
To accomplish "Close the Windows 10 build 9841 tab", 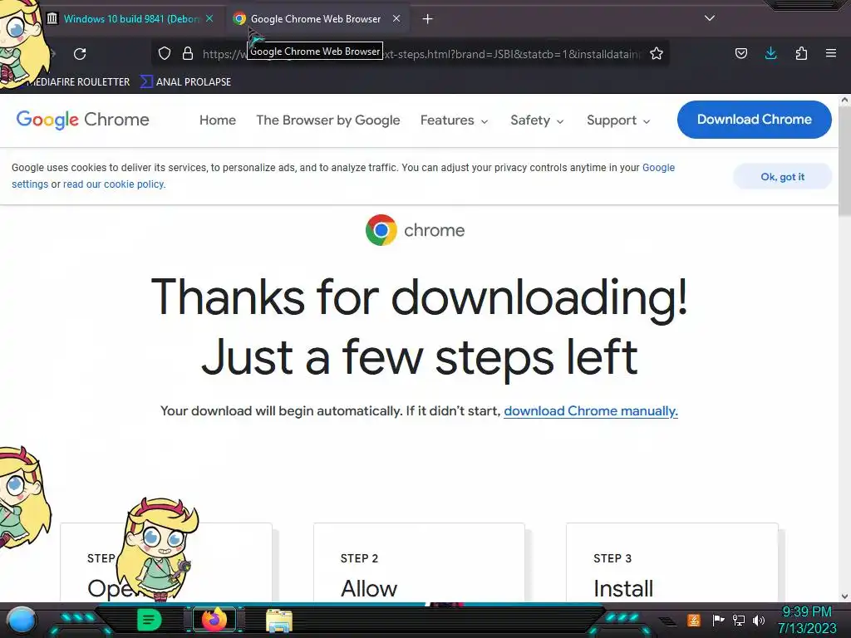I will click(209, 18).
